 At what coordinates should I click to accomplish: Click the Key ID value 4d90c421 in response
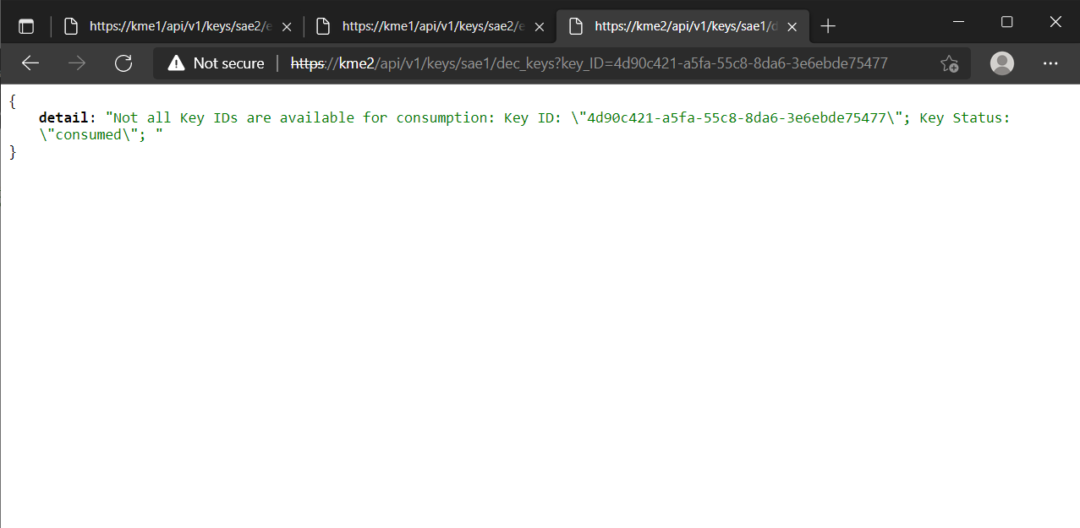(737, 118)
